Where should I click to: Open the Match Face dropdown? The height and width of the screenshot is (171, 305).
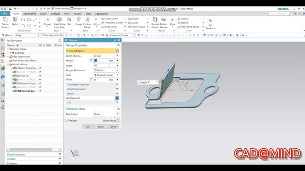click(106, 114)
